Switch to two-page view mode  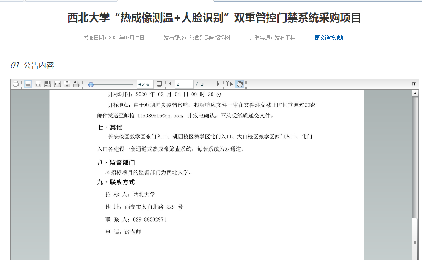tap(38, 84)
